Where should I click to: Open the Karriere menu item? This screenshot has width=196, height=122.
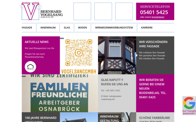coord(147,28)
